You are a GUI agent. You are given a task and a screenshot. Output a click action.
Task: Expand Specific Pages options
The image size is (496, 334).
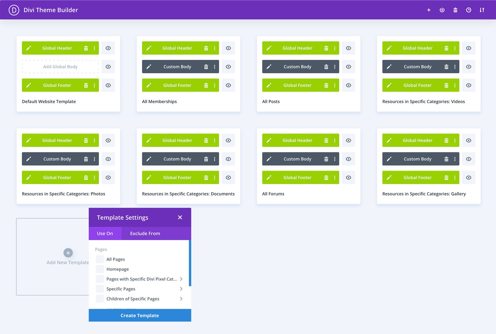pos(181,289)
